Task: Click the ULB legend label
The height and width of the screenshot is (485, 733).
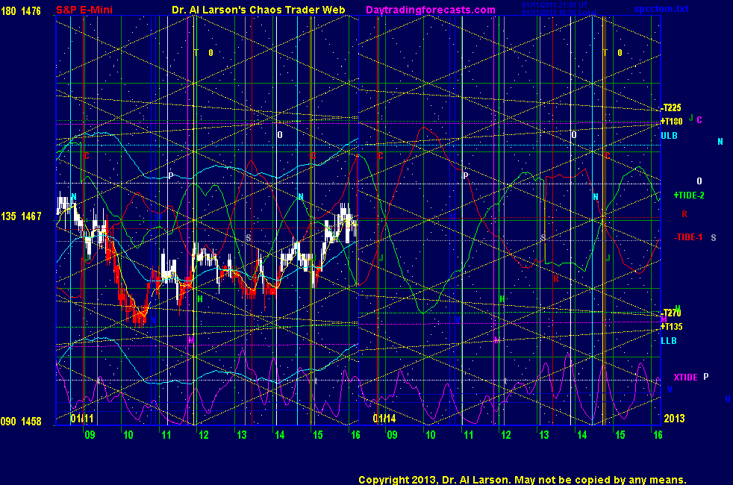Action: (669, 136)
